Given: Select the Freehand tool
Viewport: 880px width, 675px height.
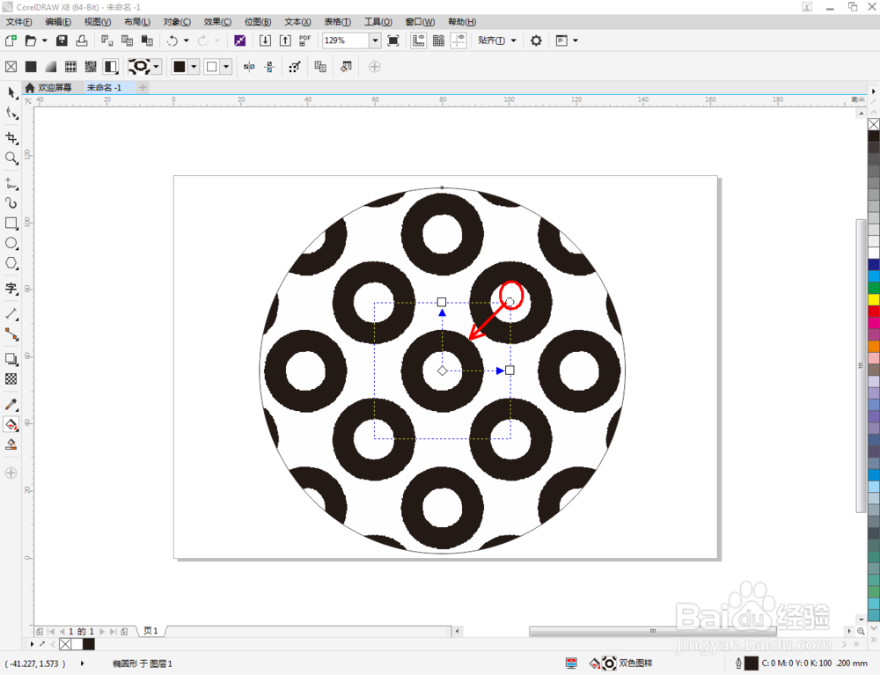Looking at the screenshot, I should click(x=11, y=183).
